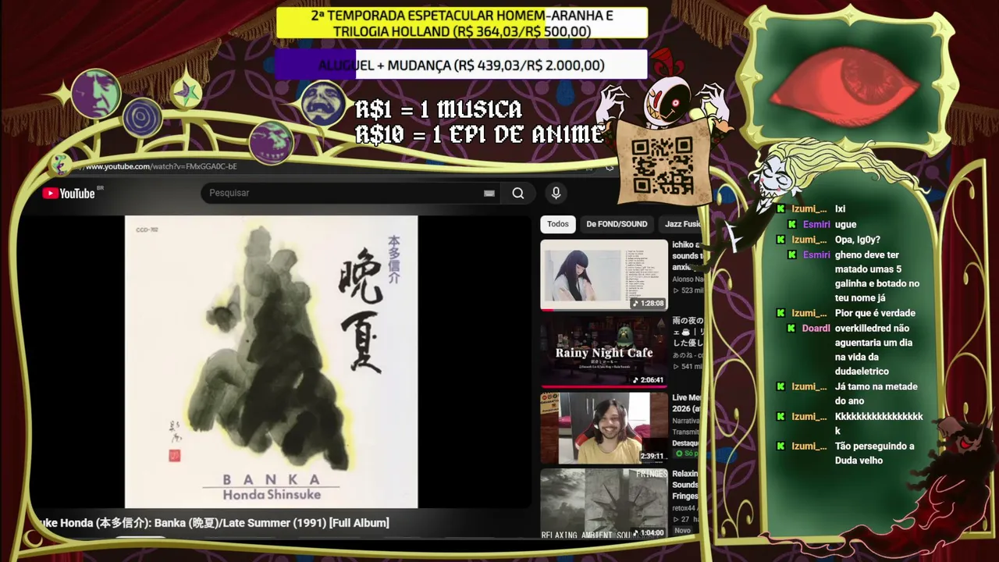
Task: Click the 'Alonso' channel name
Action: click(x=687, y=279)
